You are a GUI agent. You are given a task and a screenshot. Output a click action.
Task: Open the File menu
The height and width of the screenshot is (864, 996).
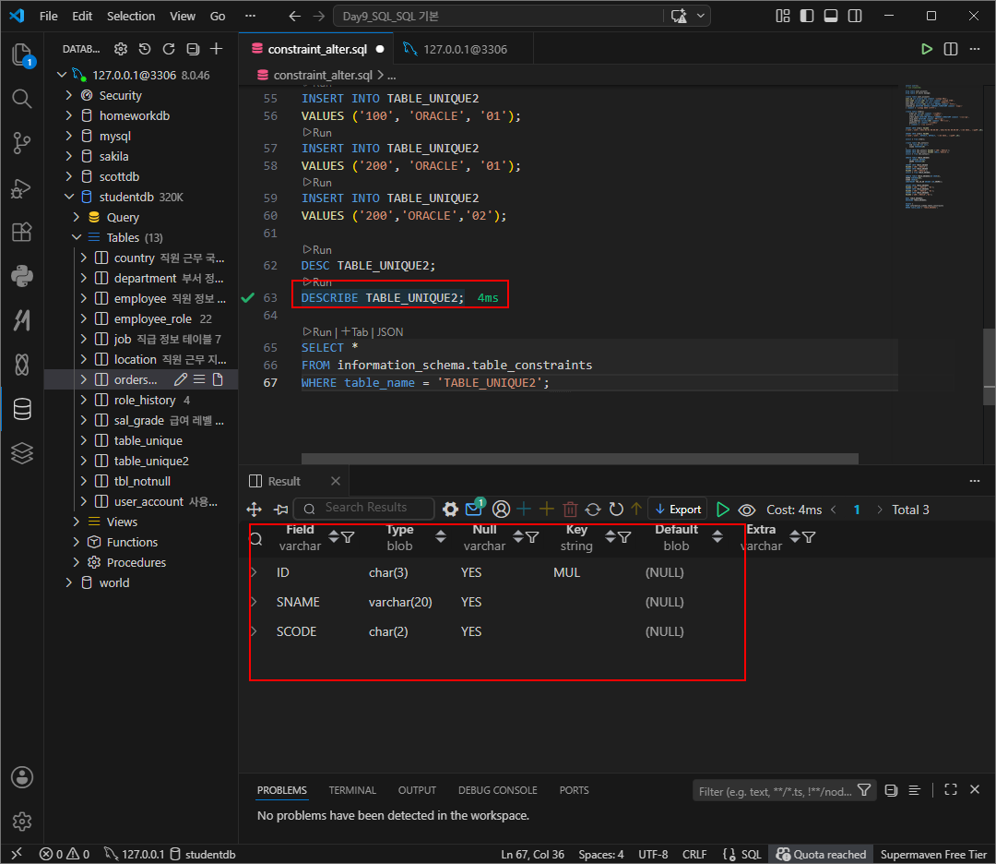coord(48,16)
